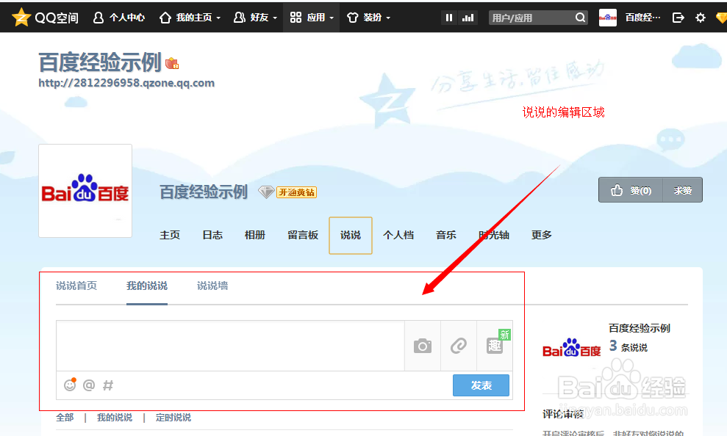Add a topic using the # icon
The height and width of the screenshot is (436, 727).
[x=107, y=385]
